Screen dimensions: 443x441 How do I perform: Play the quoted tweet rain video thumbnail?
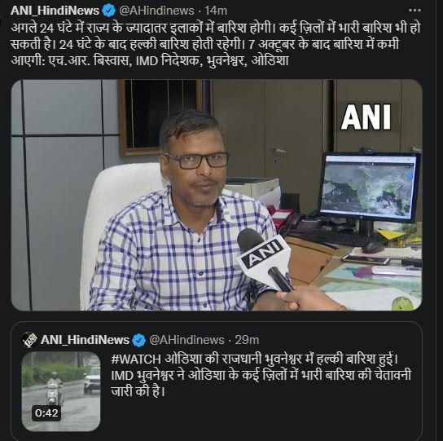[x=61, y=391]
